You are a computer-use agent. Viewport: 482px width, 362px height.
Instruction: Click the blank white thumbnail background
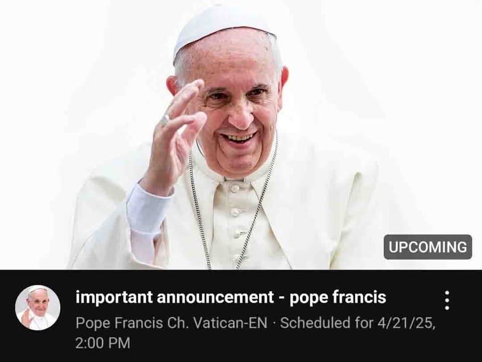coord(400,92)
